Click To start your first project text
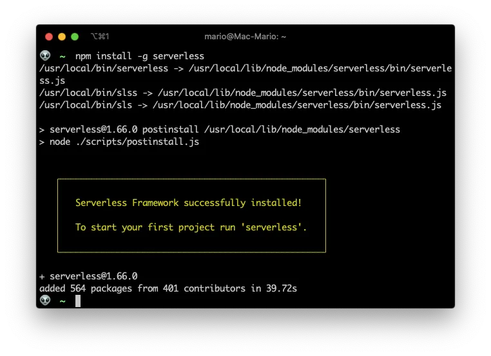The image size is (491, 356). [x=191, y=227]
